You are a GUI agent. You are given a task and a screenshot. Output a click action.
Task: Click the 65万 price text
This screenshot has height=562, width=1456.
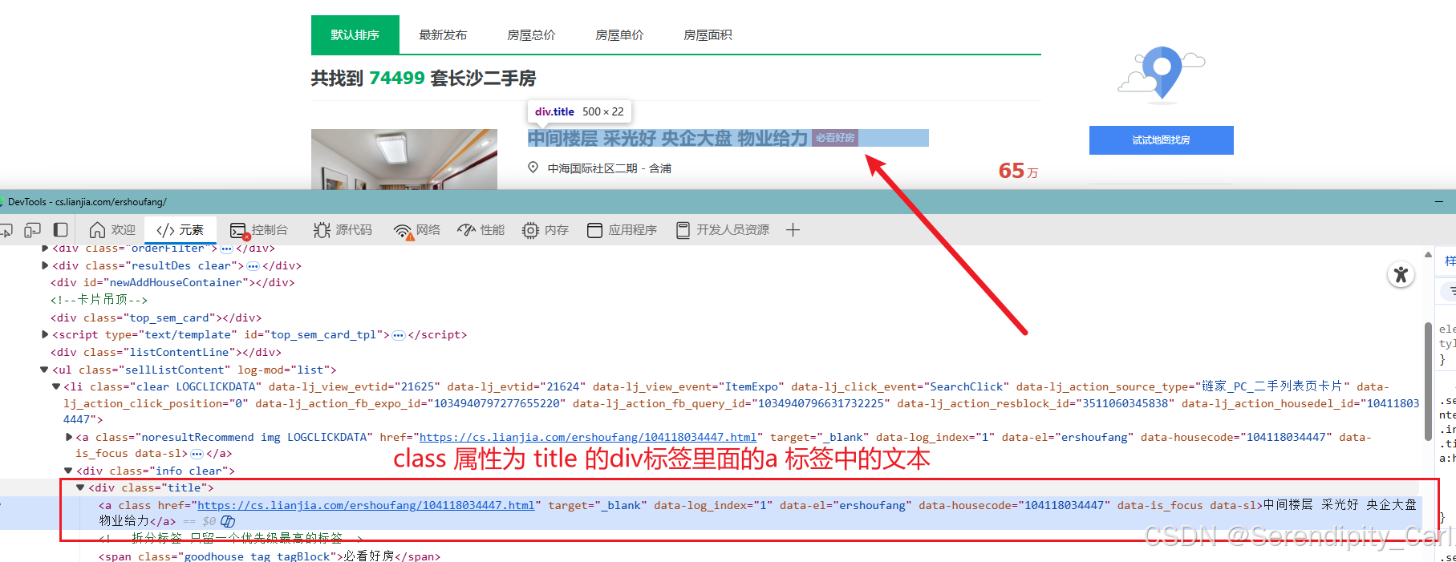(1018, 171)
